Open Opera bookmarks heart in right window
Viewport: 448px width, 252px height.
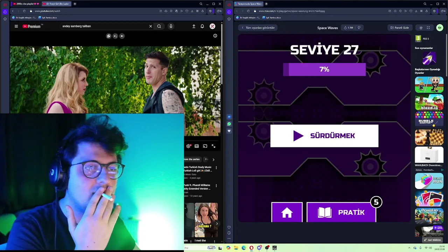411,11
